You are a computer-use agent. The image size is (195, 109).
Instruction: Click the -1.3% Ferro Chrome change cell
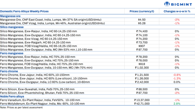177,78
